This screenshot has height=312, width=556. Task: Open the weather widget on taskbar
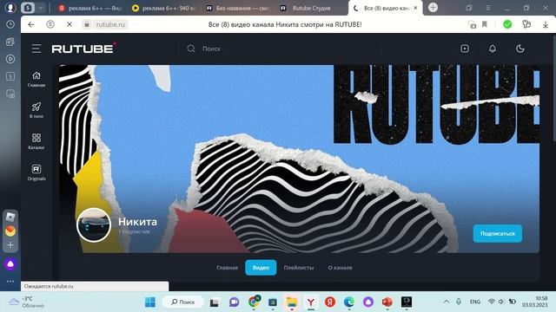click(27, 302)
